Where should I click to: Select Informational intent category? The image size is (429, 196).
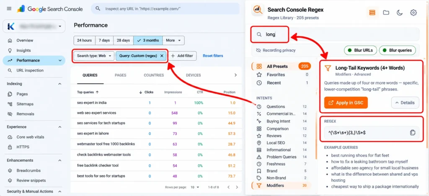[282, 150]
